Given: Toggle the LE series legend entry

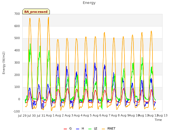Looking at the screenshot, I should [x=93, y=128].
